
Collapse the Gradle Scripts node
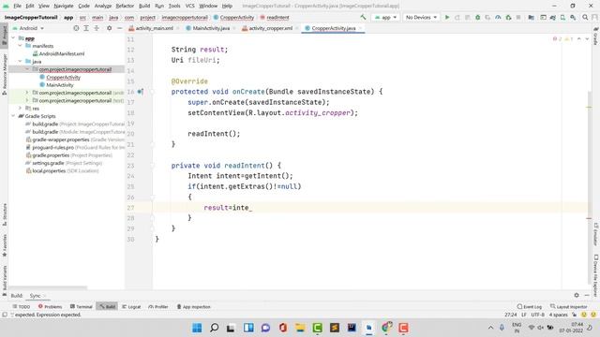point(13,116)
